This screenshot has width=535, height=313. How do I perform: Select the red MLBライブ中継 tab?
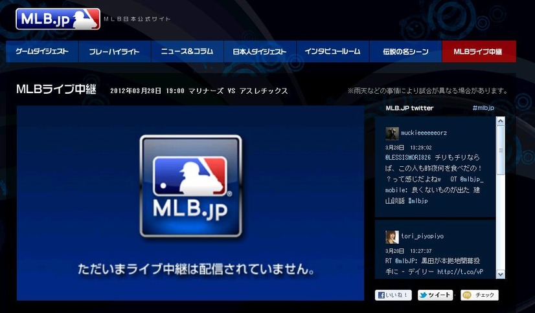[479, 52]
